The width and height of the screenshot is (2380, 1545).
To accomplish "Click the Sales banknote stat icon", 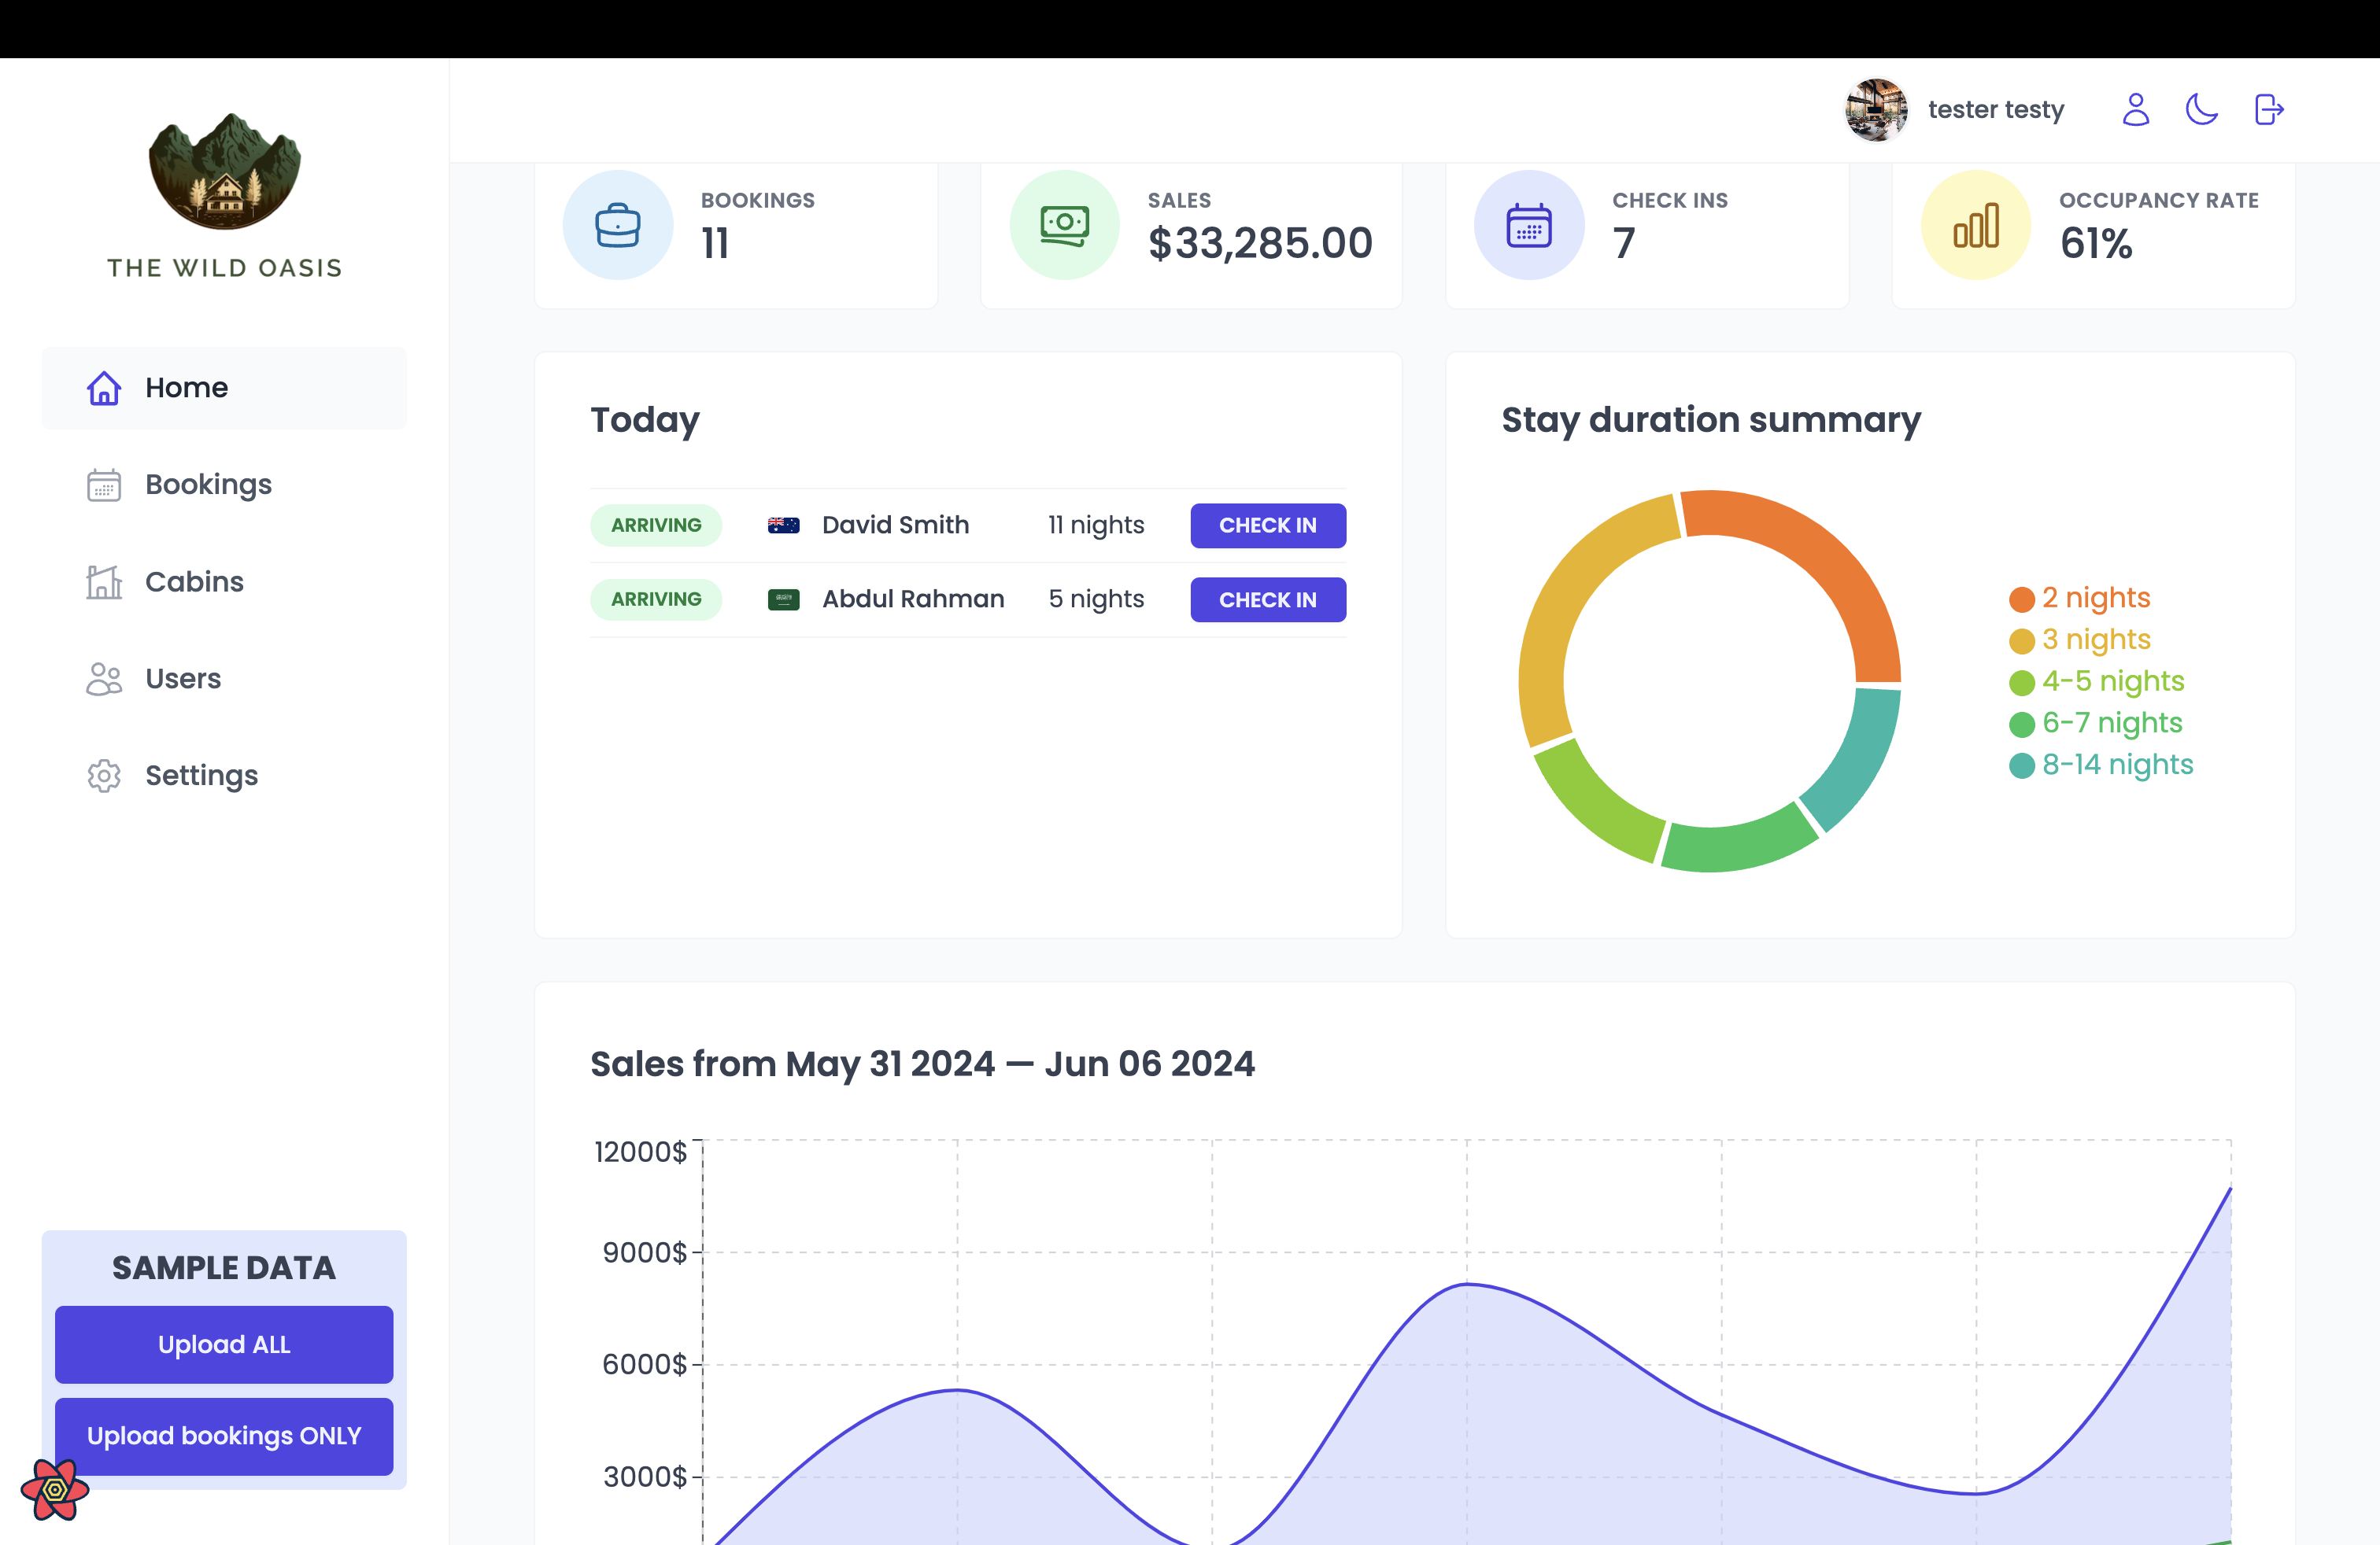I will click(x=1064, y=225).
